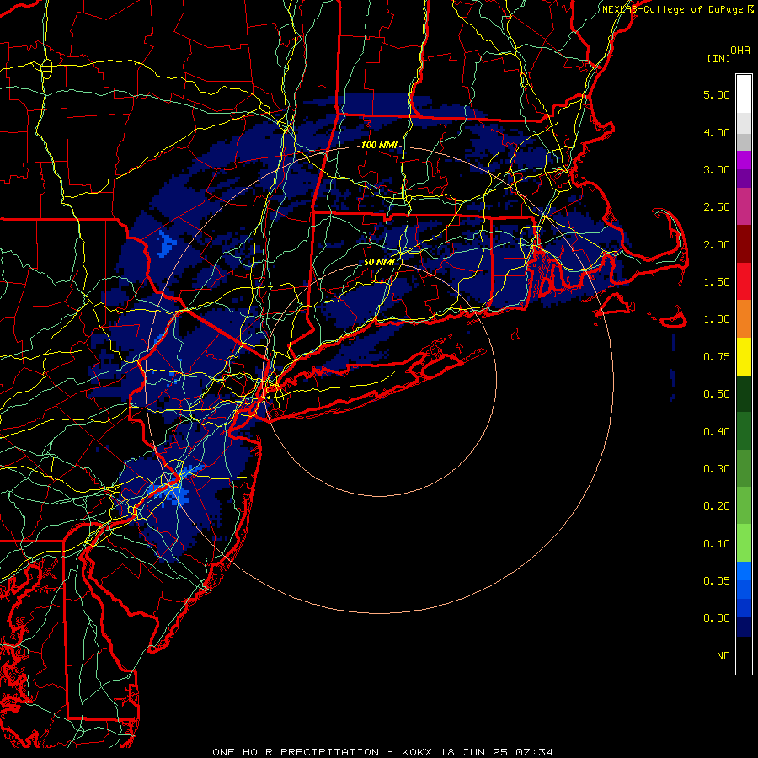This screenshot has width=758, height=758.
Task: Click the 1.00 legend value
Action: coord(717,319)
